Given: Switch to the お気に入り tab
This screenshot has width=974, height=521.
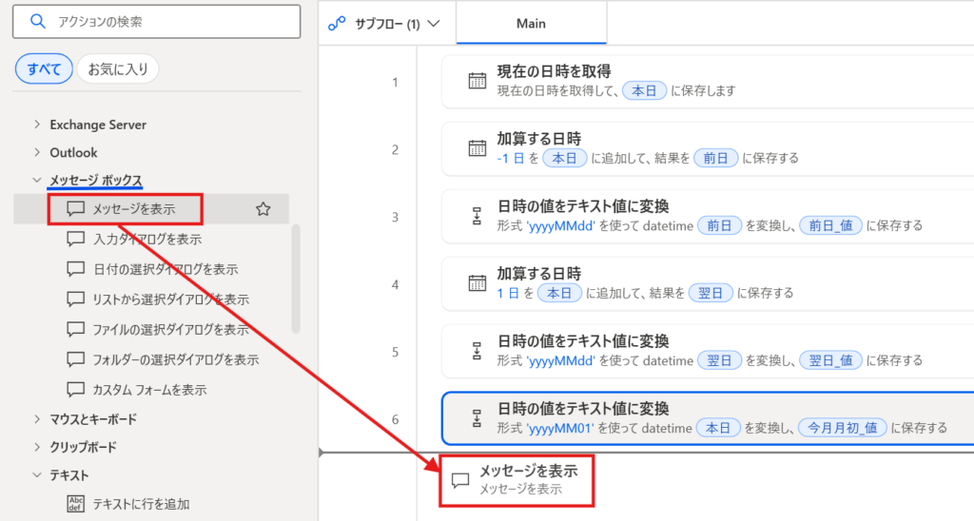Looking at the screenshot, I should pyautogui.click(x=118, y=69).
